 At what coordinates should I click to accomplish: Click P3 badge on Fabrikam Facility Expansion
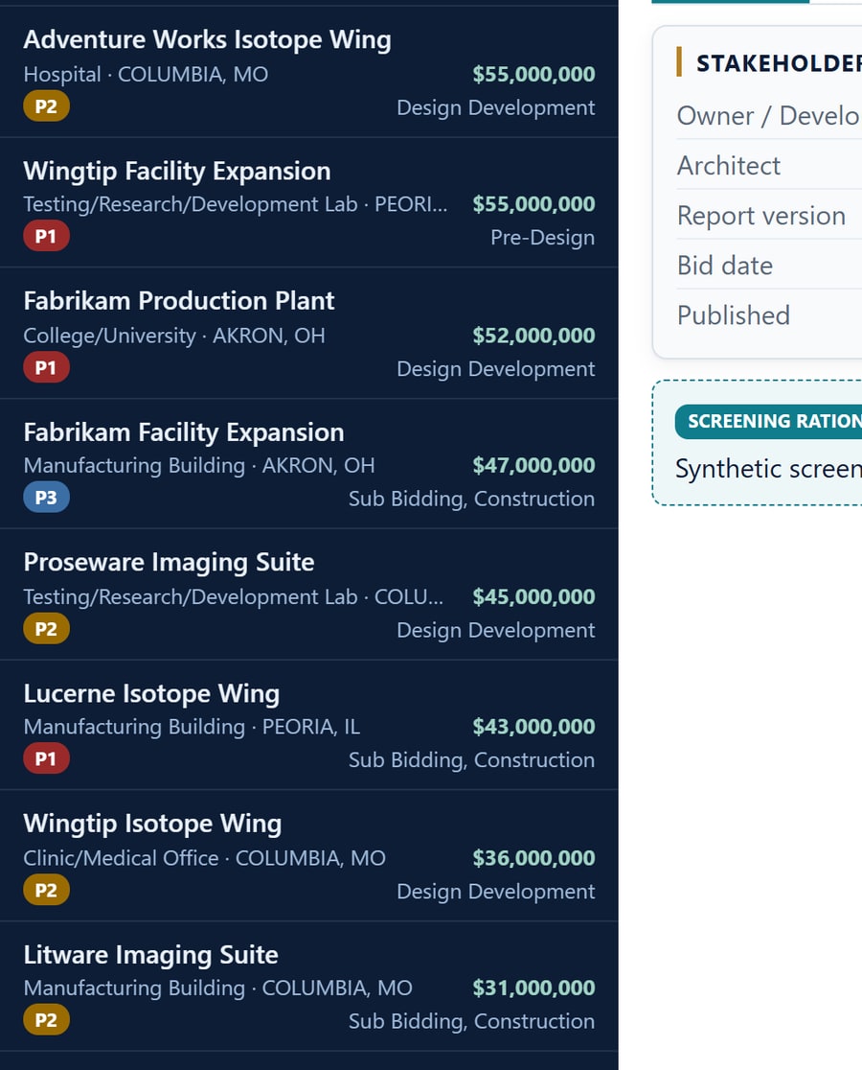(46, 498)
